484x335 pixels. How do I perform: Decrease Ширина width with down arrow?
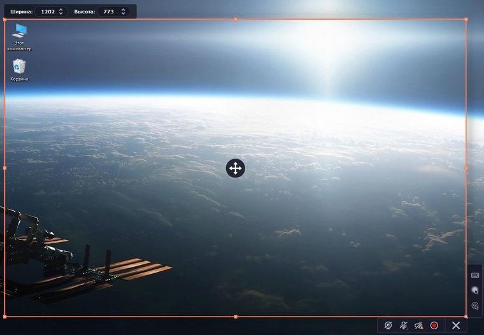60,13
